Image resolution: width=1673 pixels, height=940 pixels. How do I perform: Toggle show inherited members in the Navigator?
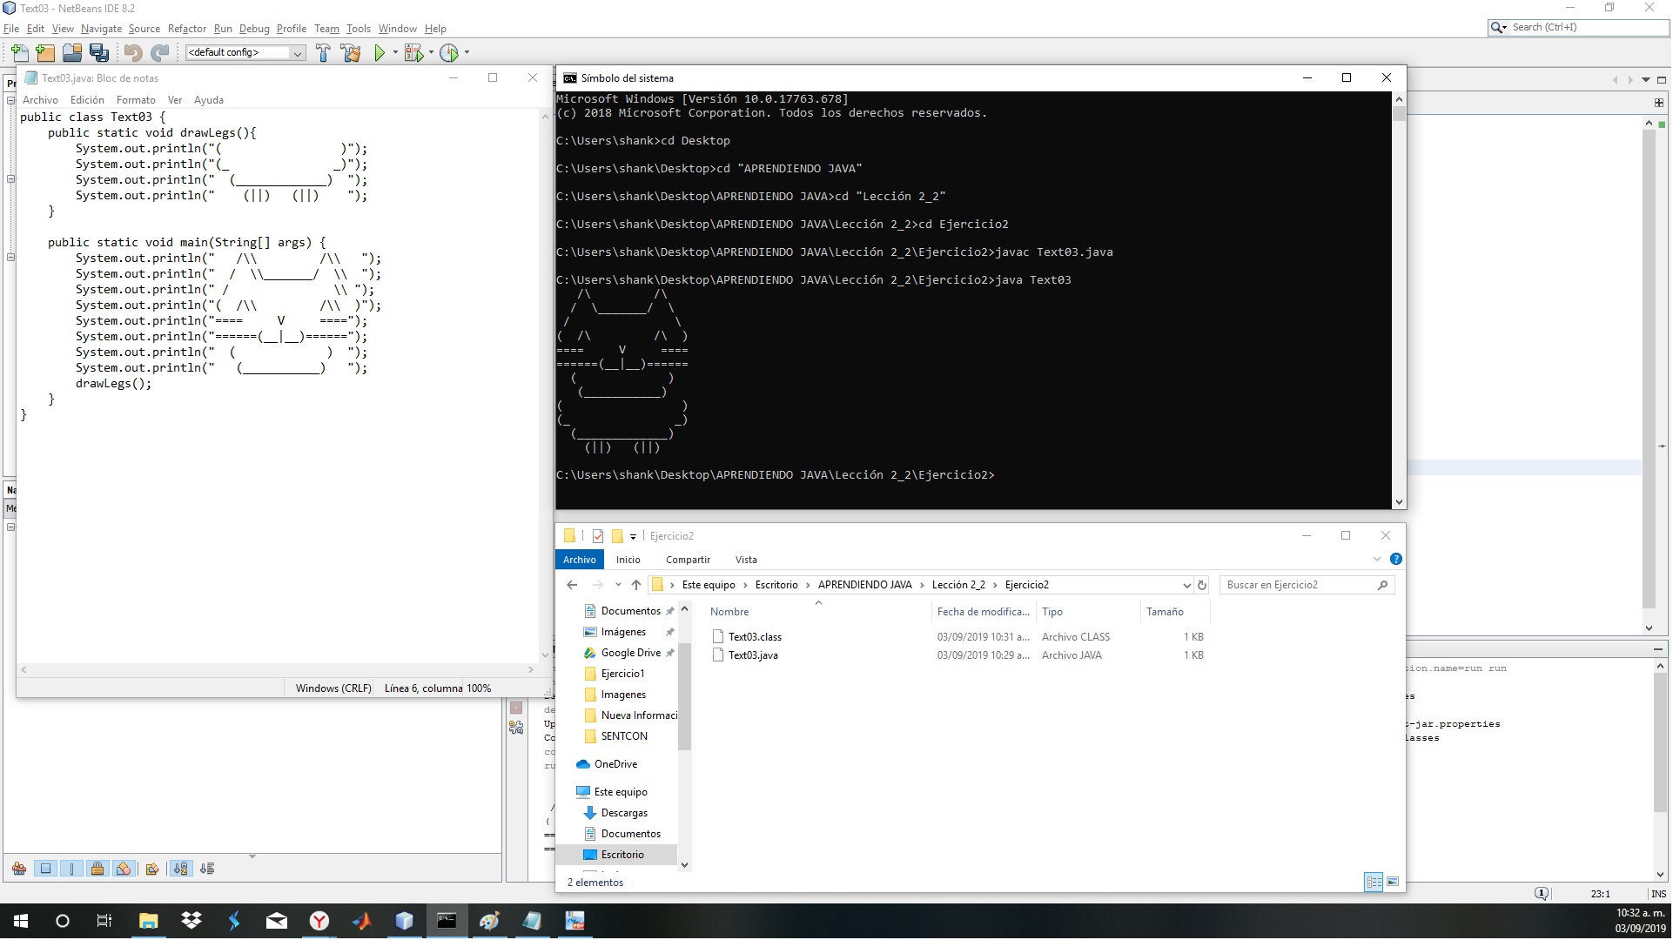coord(19,868)
